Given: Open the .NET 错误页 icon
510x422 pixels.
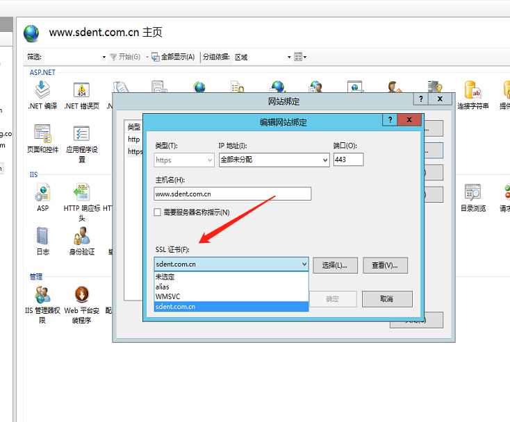Looking at the screenshot, I should [81, 90].
